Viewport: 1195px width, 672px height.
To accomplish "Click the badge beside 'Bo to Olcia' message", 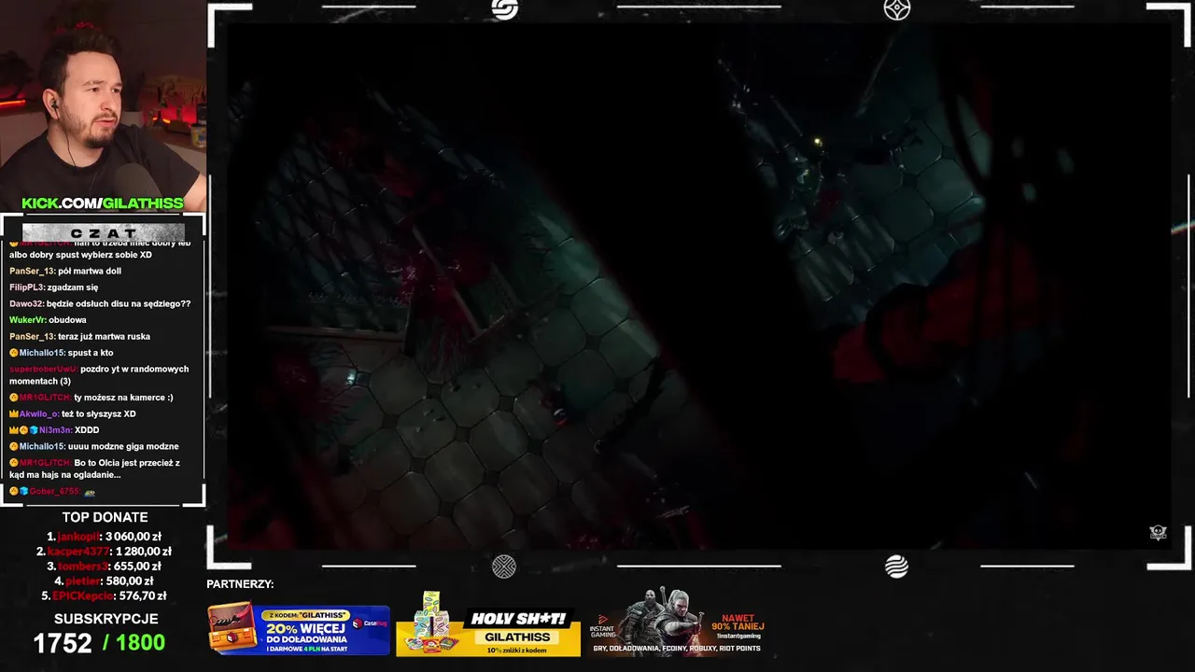I will click(14, 463).
